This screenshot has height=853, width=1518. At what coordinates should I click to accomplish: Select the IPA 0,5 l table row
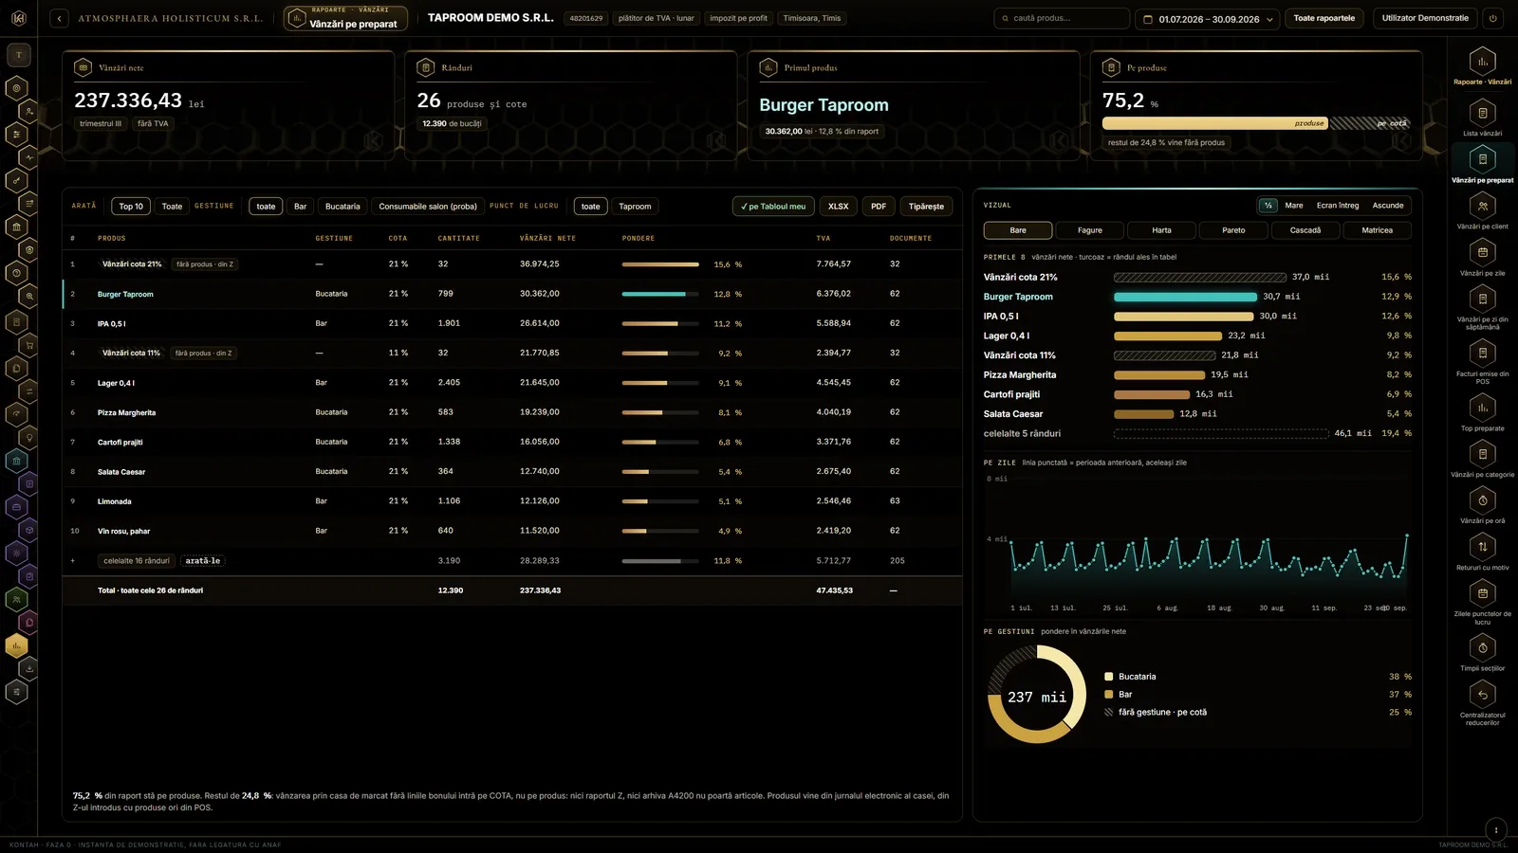[x=512, y=323]
